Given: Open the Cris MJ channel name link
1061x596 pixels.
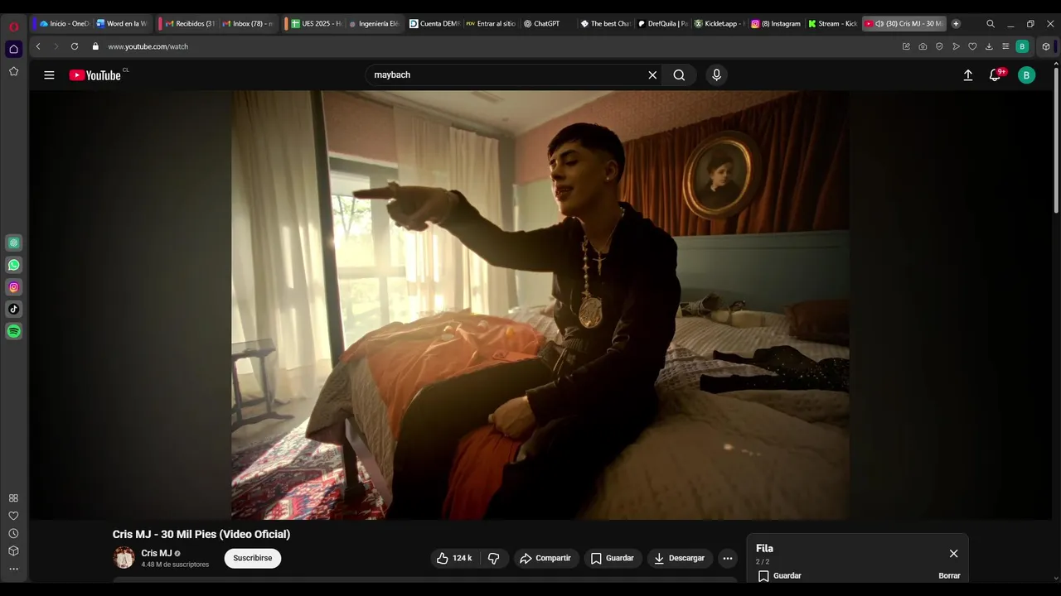Looking at the screenshot, I should click(x=157, y=553).
